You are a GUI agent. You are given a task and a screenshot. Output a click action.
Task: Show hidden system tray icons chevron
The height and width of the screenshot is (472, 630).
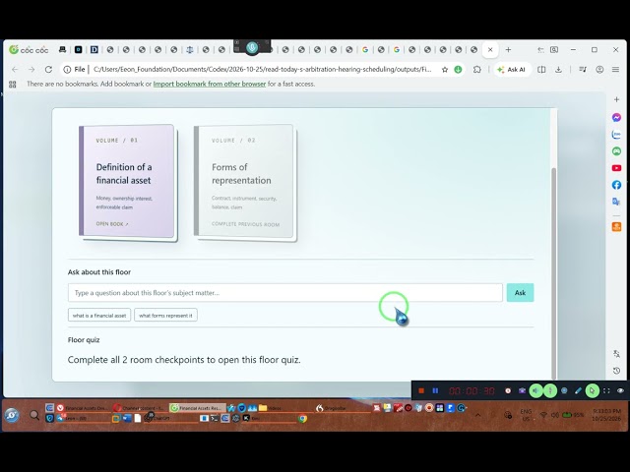[477, 415]
